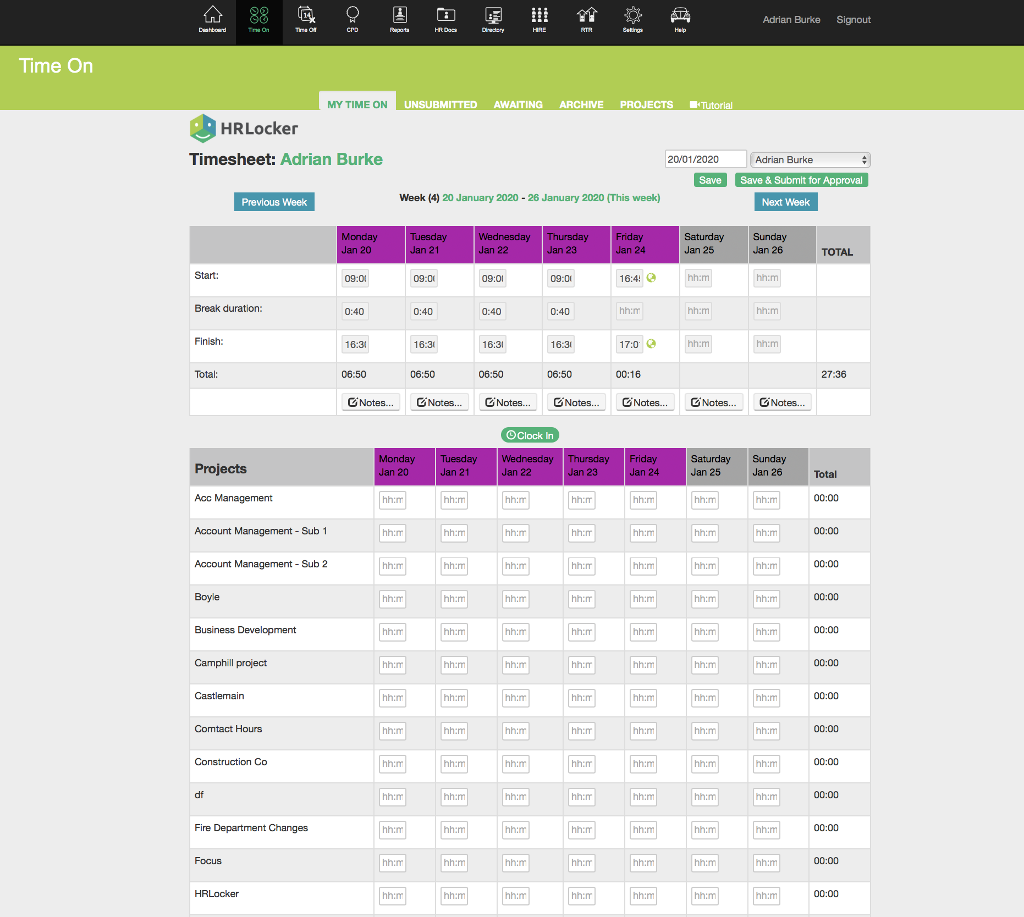
Task: Click the timesheet date field 20/01/2020
Action: tap(705, 159)
